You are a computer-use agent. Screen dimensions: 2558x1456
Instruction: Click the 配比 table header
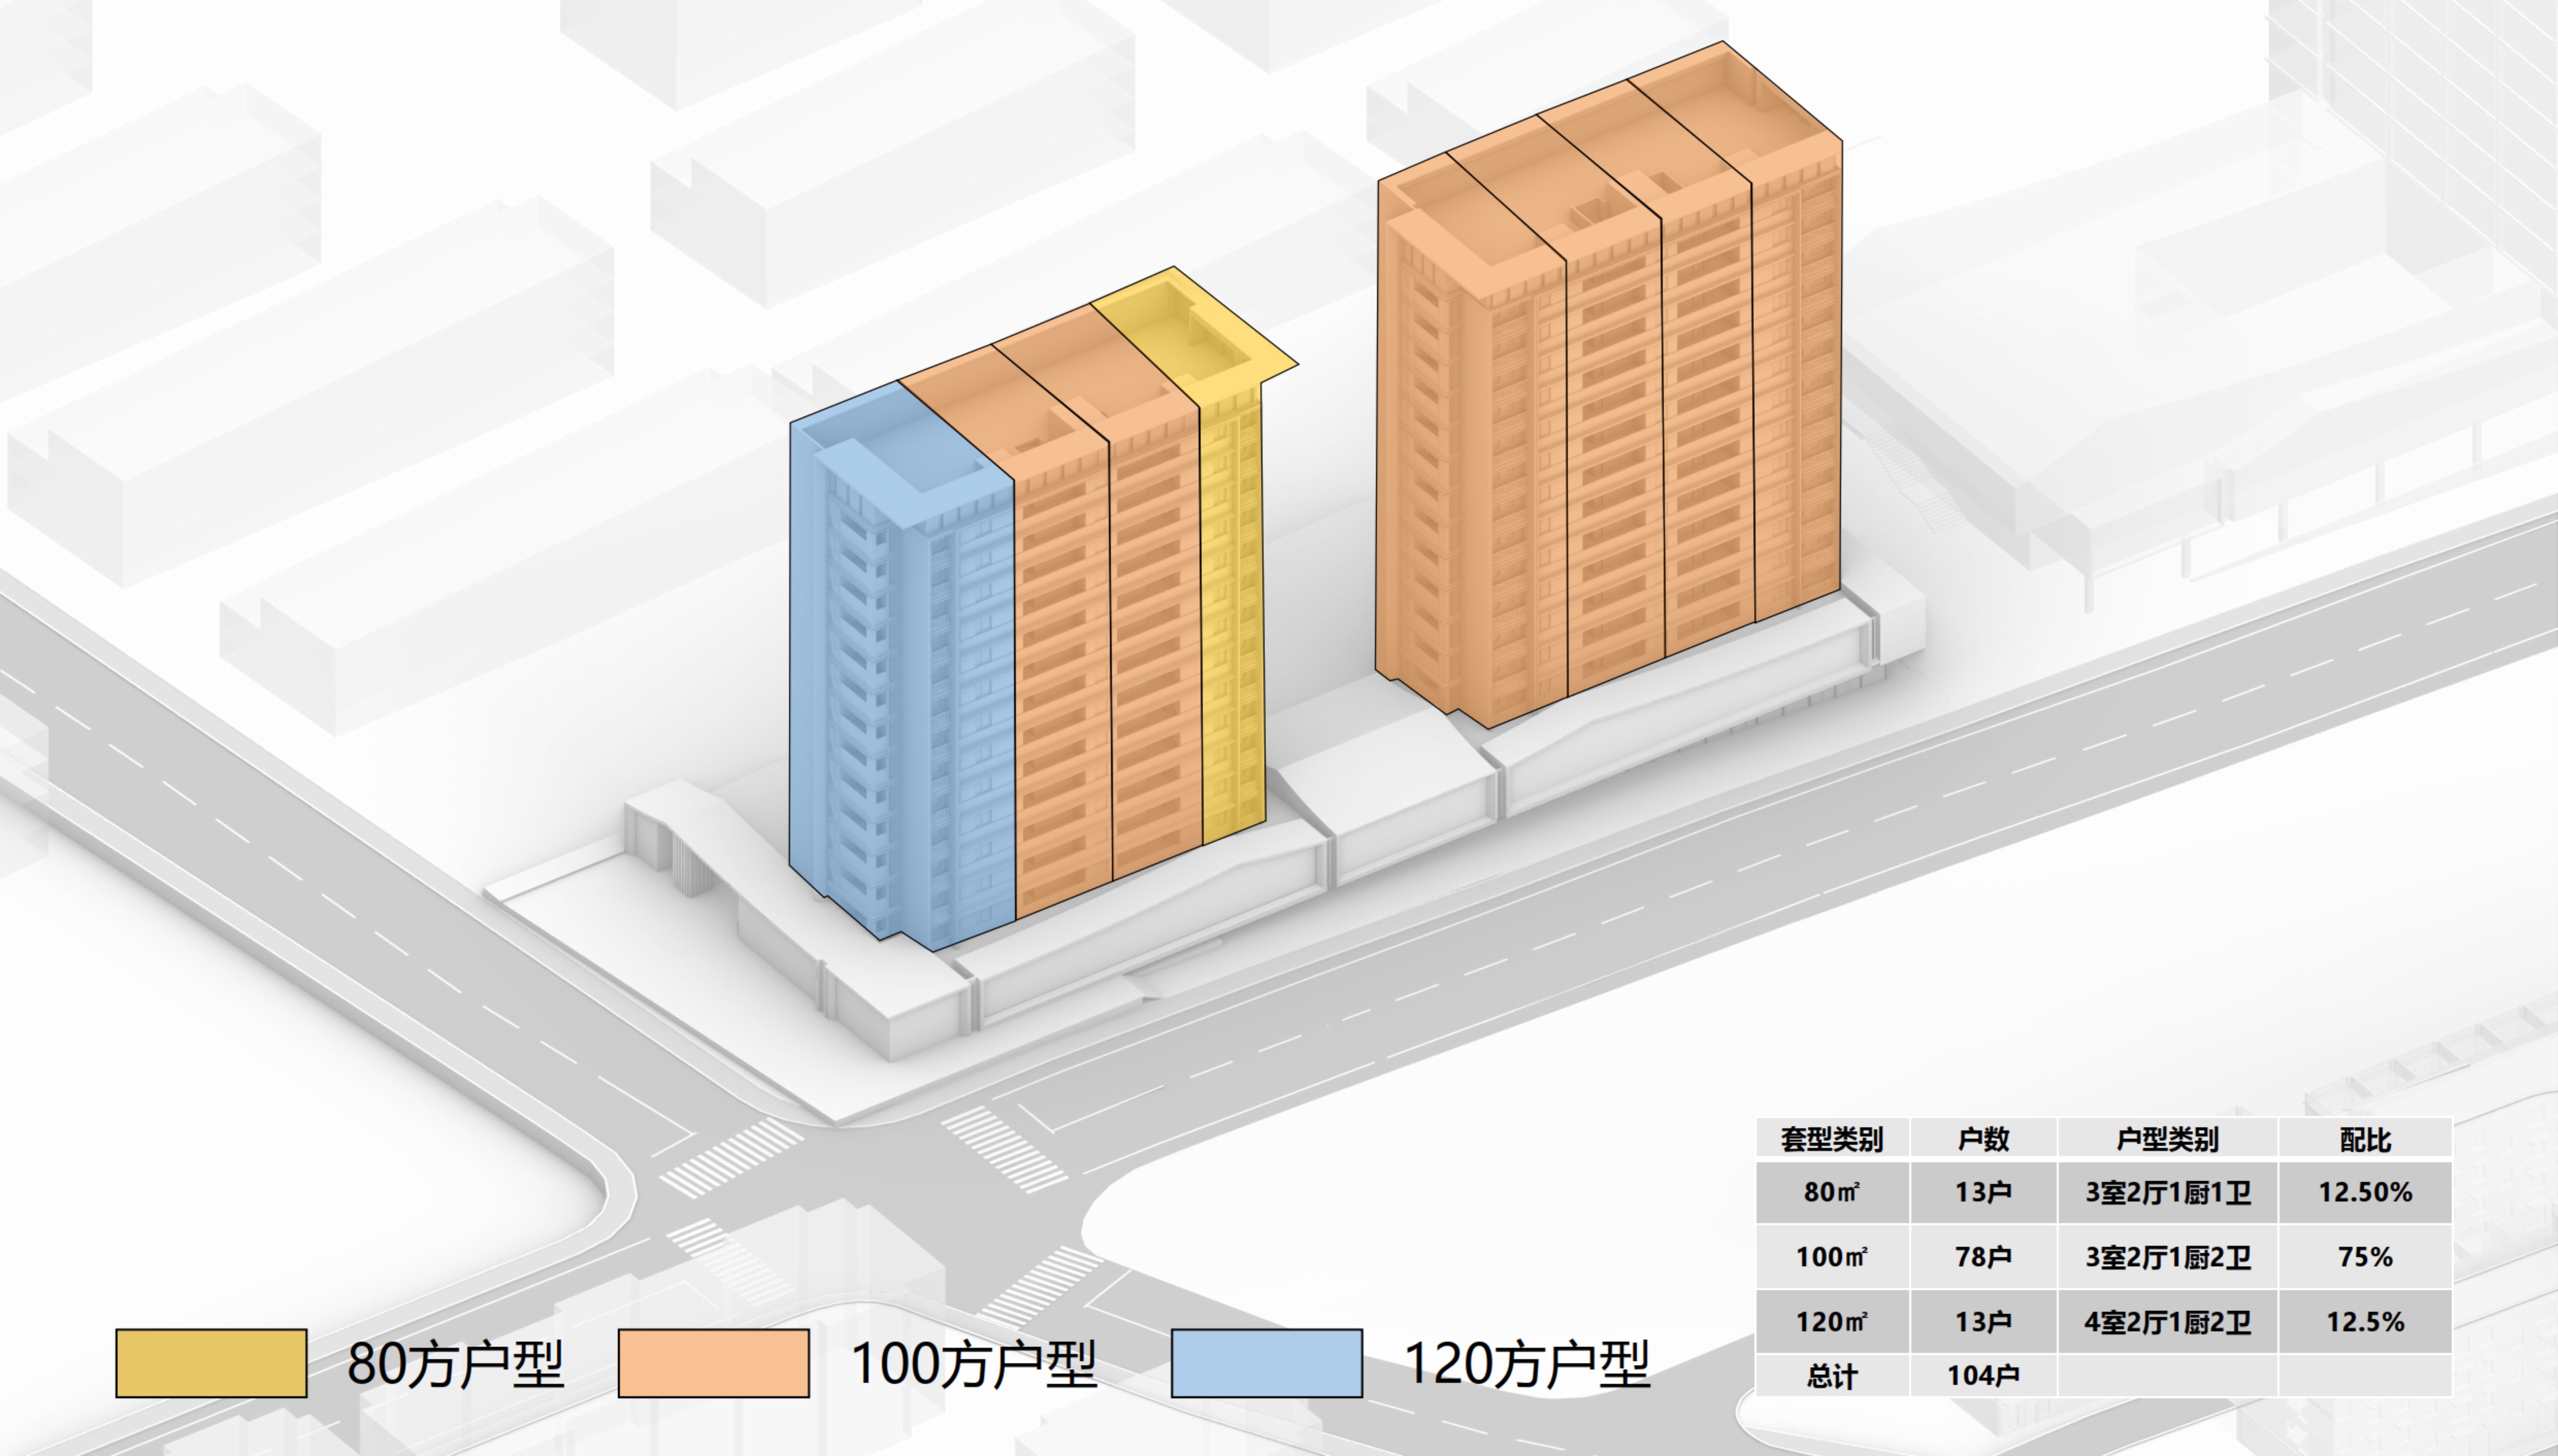point(2366,1139)
